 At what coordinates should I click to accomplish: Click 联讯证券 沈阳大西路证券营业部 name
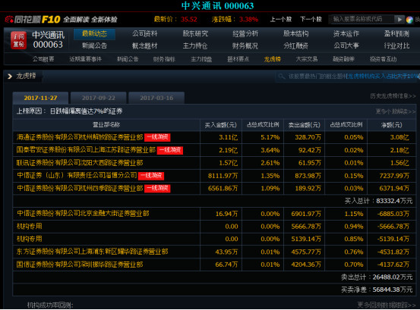pyautogui.click(x=80, y=163)
